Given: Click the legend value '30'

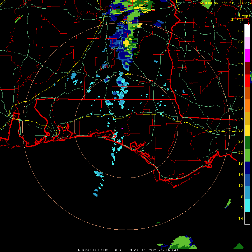Looking at the screenshot, I should [241, 130].
